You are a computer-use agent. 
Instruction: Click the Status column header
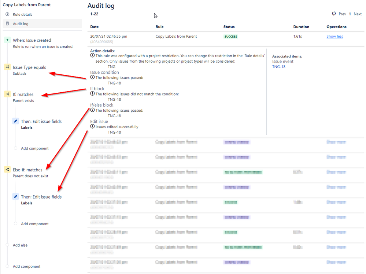coord(229,27)
